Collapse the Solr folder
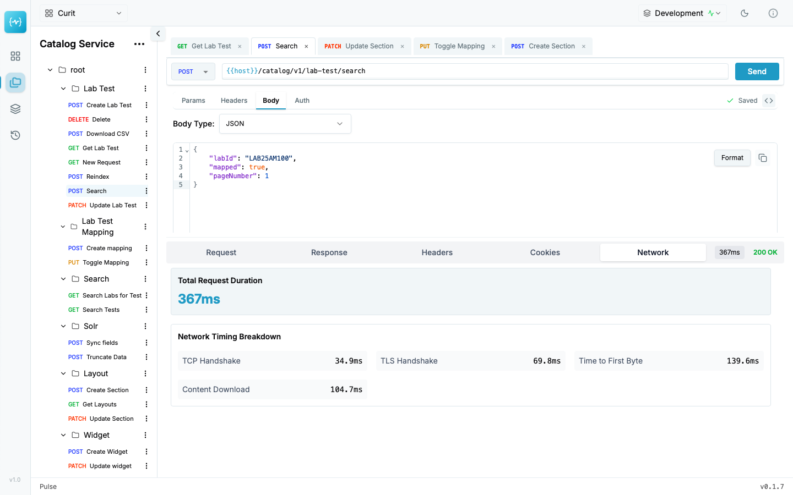 pos(63,326)
